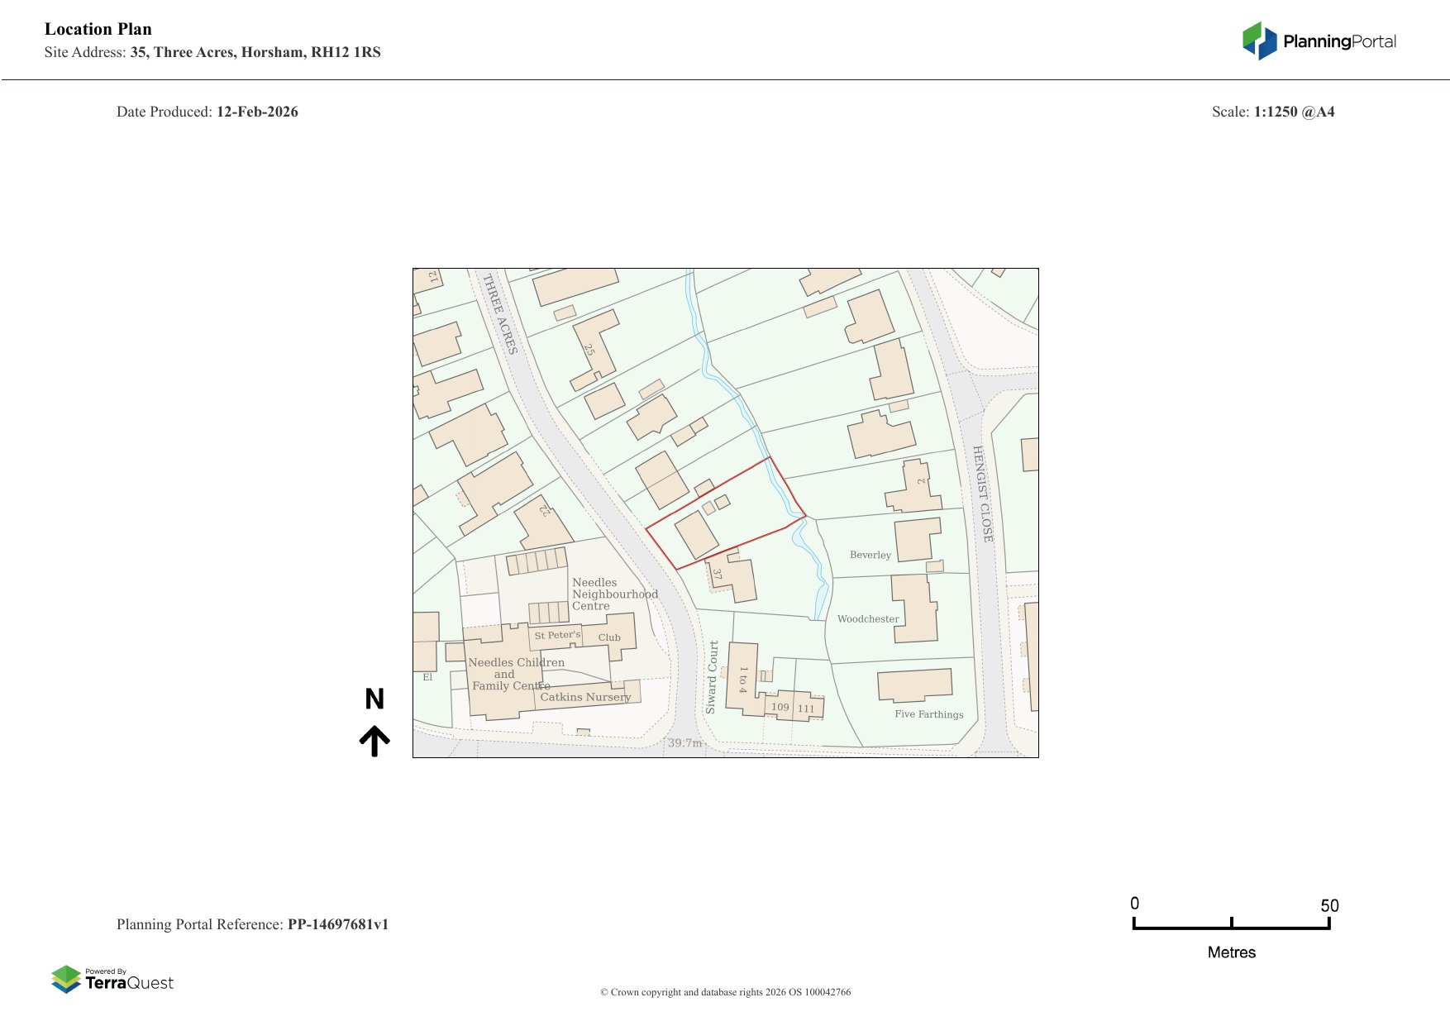This screenshot has height=1026, width=1450.
Task: Click the Scale 1:1250 @A4 text
Action: [1272, 112]
